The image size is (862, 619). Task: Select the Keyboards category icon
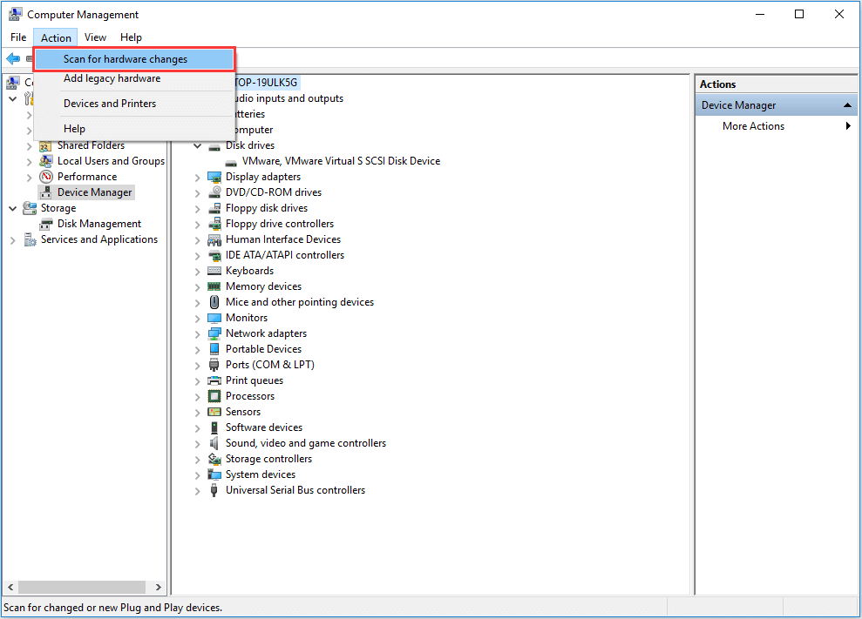[x=214, y=270]
